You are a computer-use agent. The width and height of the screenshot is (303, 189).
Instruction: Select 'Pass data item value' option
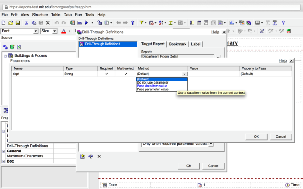point(152,86)
